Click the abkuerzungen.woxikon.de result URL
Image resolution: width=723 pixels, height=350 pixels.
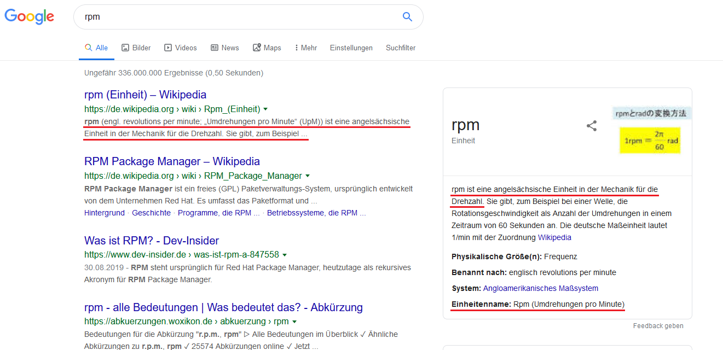[x=187, y=322]
